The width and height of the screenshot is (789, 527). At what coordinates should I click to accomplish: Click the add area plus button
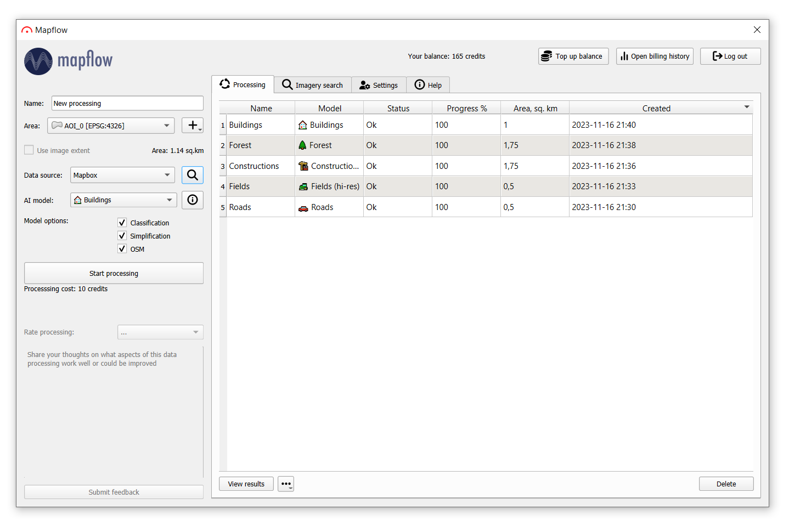pyautogui.click(x=193, y=126)
